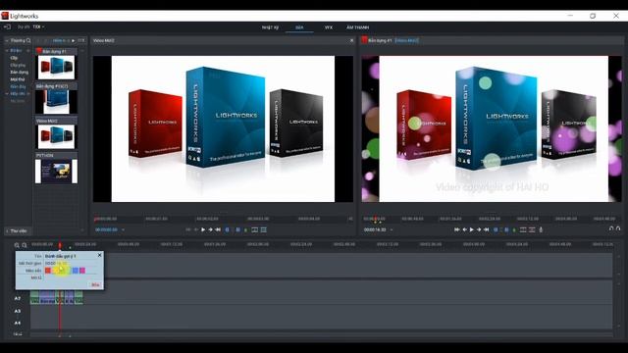Select the A3 audio track label
This screenshot has height=353, width=628.
(x=18, y=311)
